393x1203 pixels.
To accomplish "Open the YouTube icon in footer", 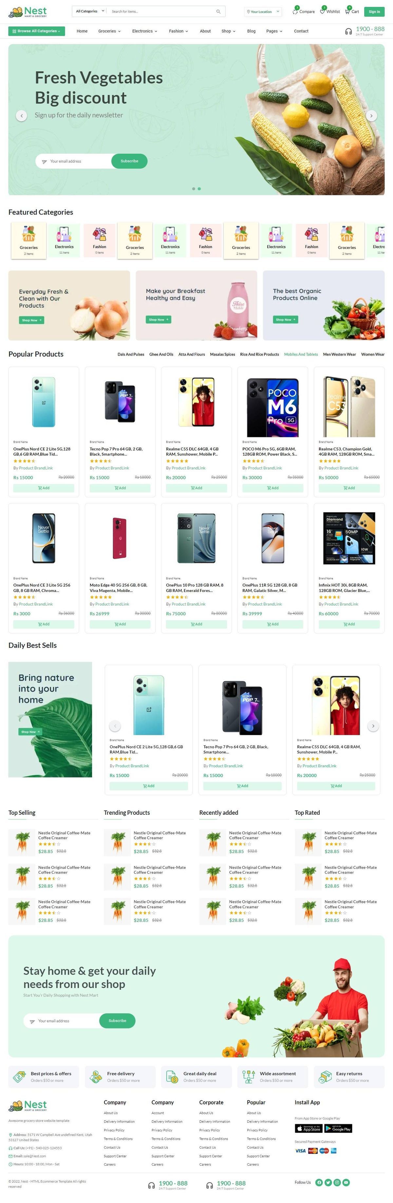I will point(346,1182).
